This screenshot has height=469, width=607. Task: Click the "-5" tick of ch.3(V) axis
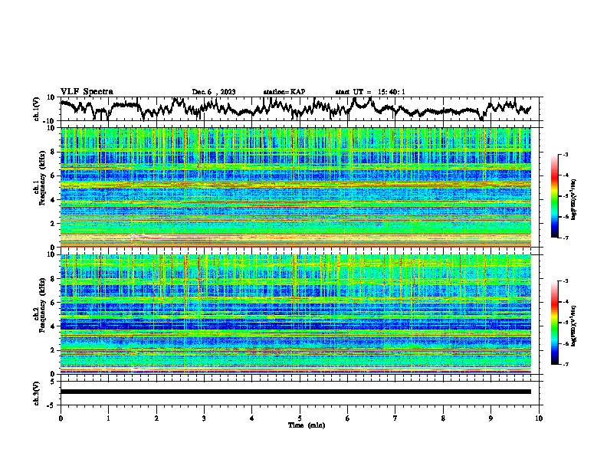tap(52, 405)
